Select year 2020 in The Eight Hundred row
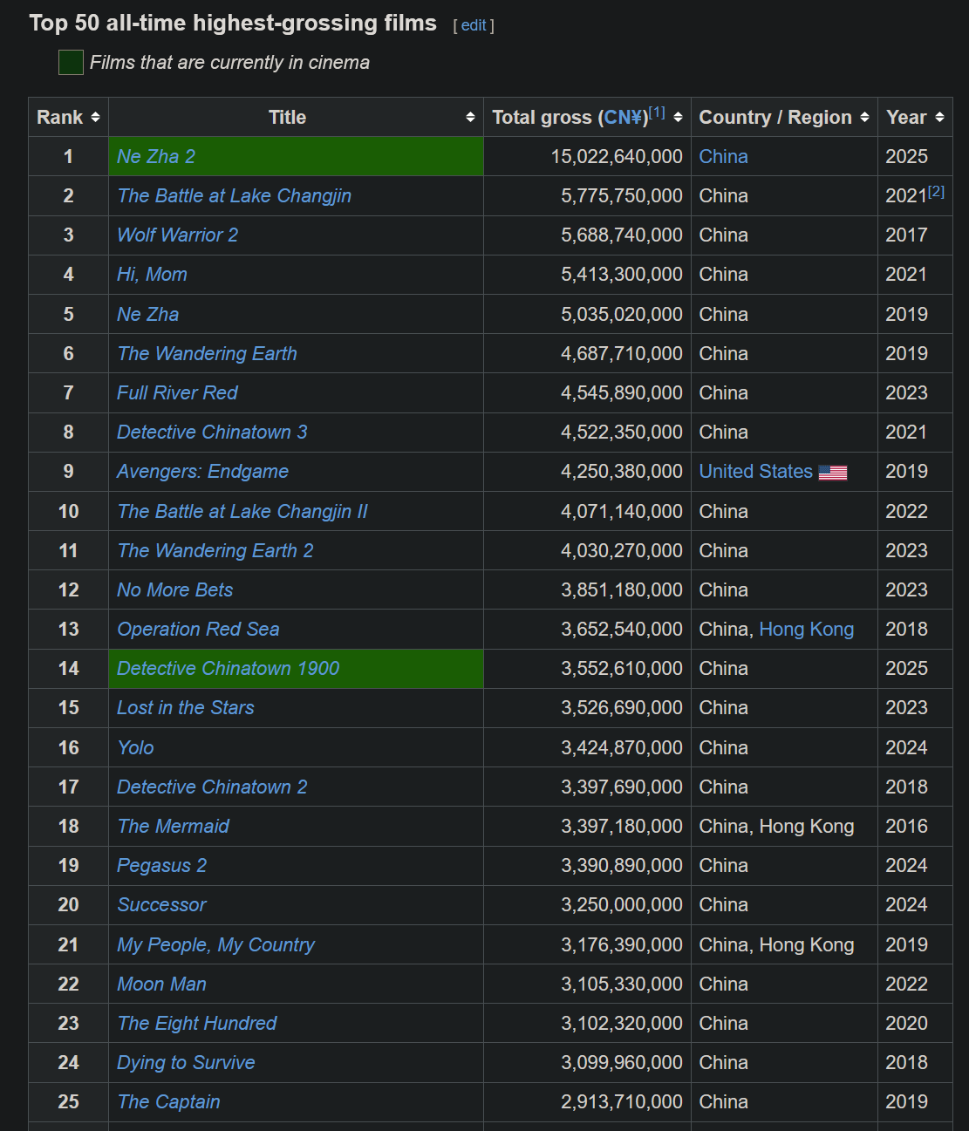This screenshot has height=1131, width=969. (906, 1024)
